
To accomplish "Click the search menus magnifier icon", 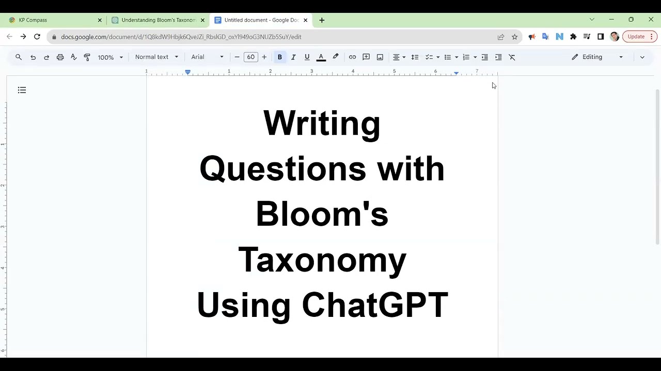I will [19, 57].
